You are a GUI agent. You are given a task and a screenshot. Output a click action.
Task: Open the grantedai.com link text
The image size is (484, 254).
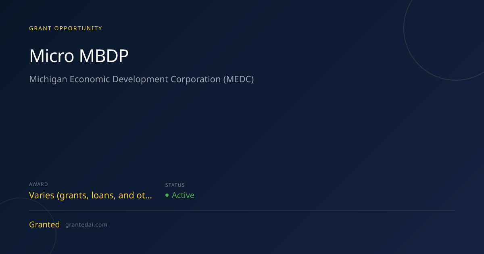(86, 225)
